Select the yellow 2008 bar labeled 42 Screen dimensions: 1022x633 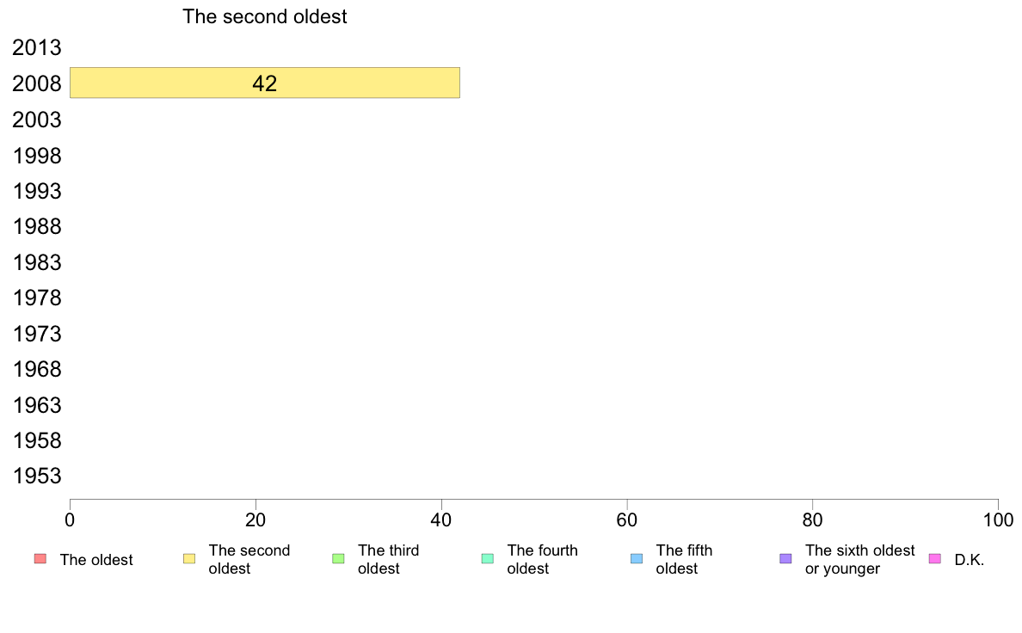tap(265, 83)
